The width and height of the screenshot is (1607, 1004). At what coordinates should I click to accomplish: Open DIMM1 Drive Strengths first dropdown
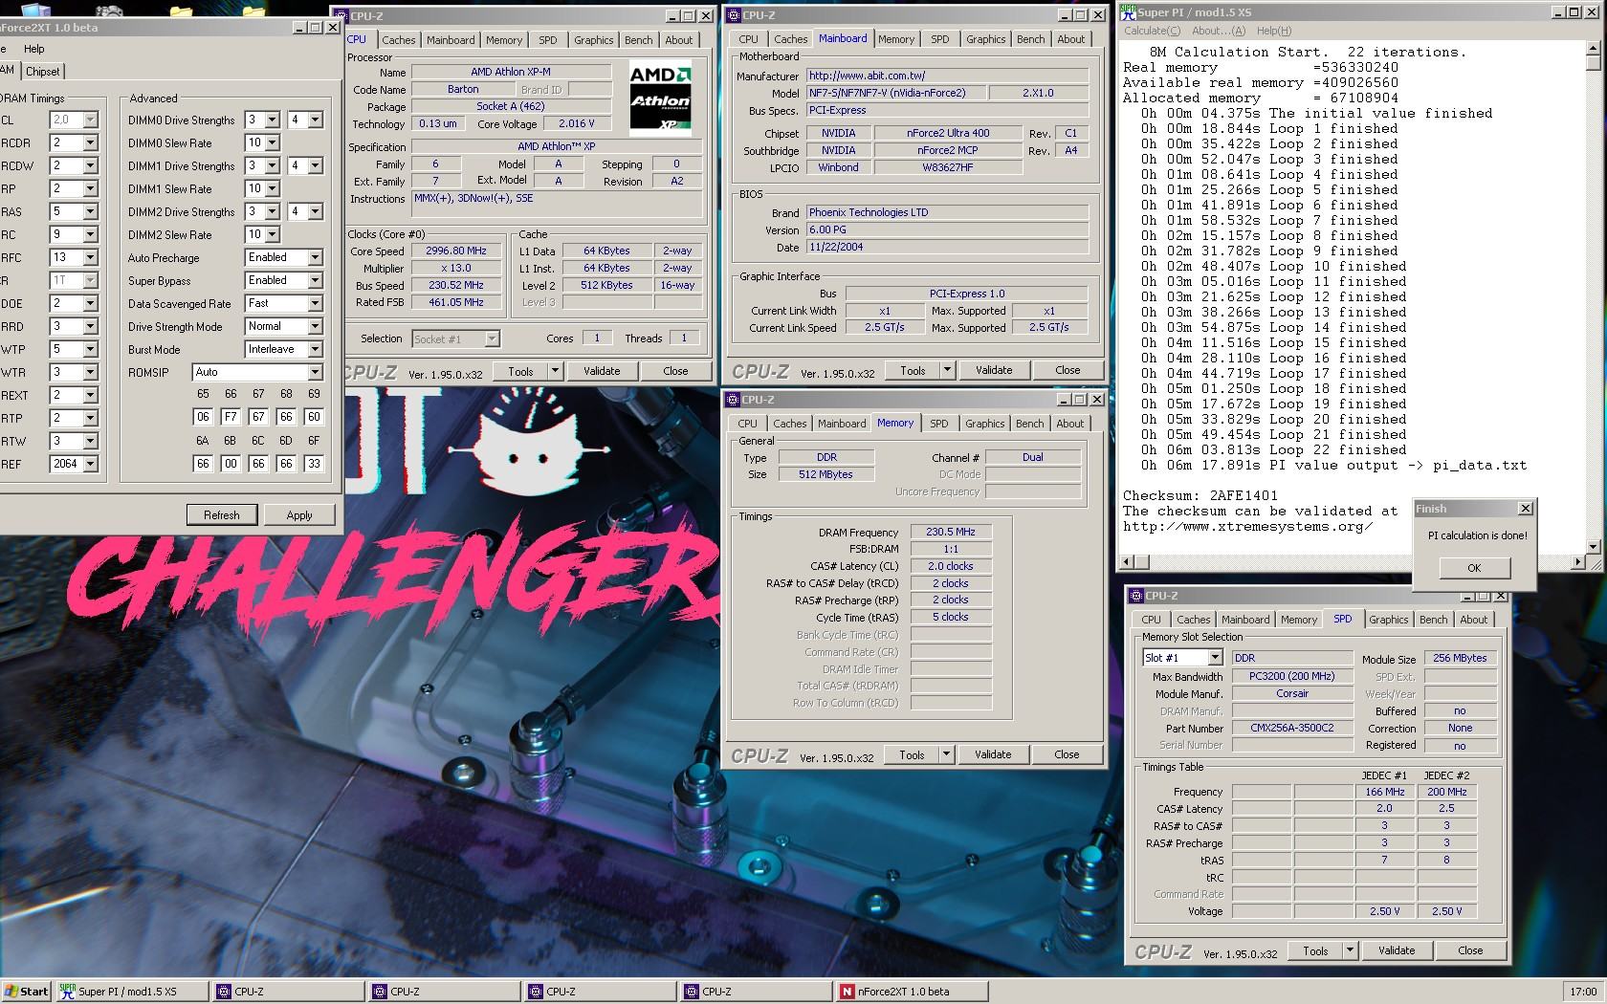[272, 166]
